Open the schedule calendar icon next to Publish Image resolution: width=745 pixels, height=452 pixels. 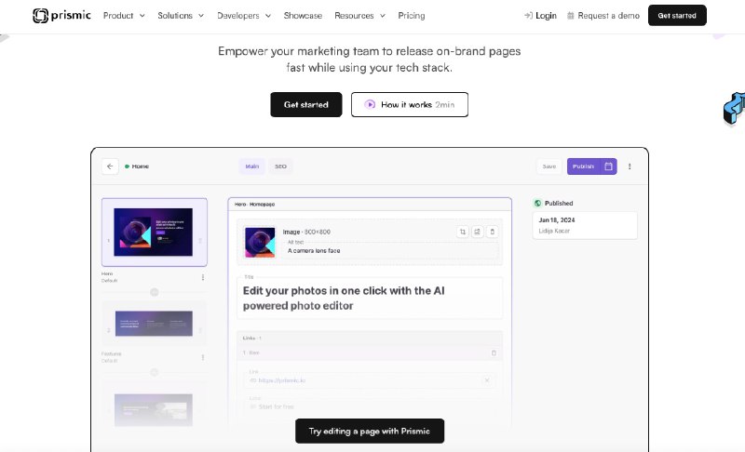tap(609, 166)
